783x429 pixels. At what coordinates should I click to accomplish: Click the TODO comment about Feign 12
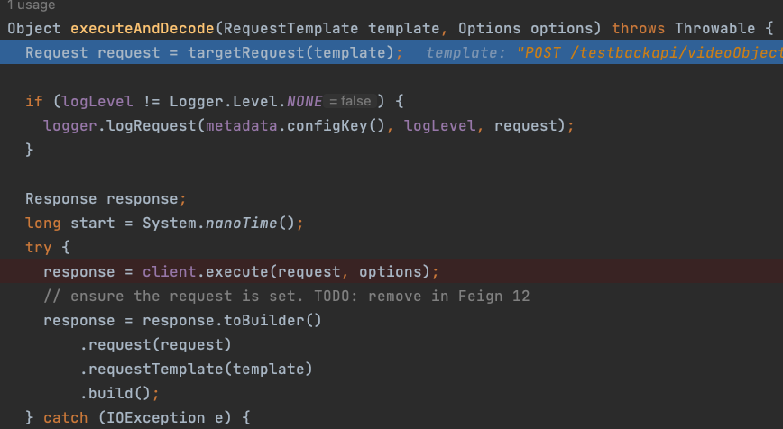[286, 296]
